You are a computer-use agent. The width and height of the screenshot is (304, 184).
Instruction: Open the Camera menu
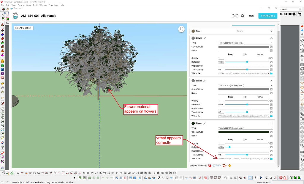20,5
